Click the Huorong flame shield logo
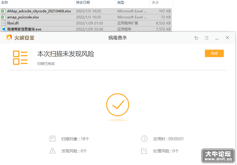 click(x=9, y=38)
